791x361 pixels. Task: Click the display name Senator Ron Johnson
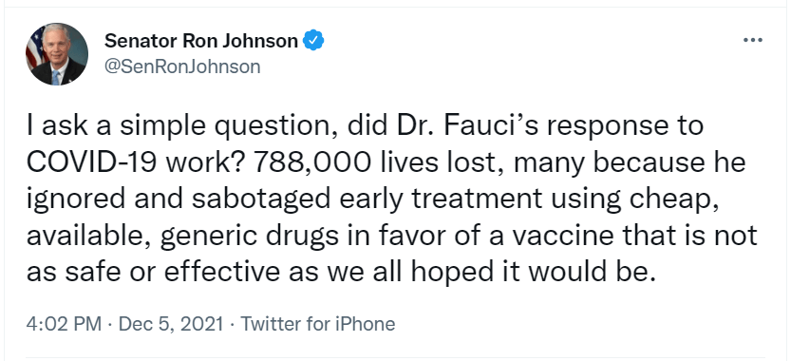(x=201, y=41)
